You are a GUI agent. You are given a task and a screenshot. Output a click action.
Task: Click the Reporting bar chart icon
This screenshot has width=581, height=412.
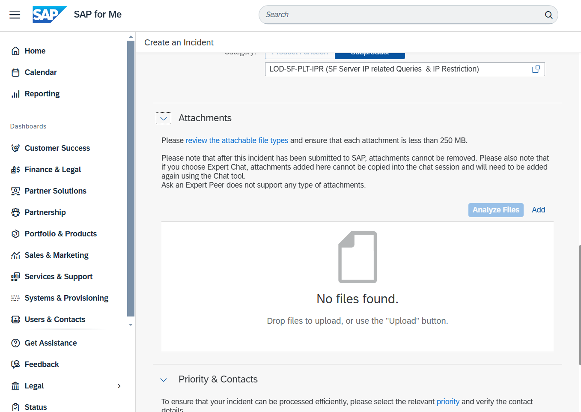click(15, 94)
